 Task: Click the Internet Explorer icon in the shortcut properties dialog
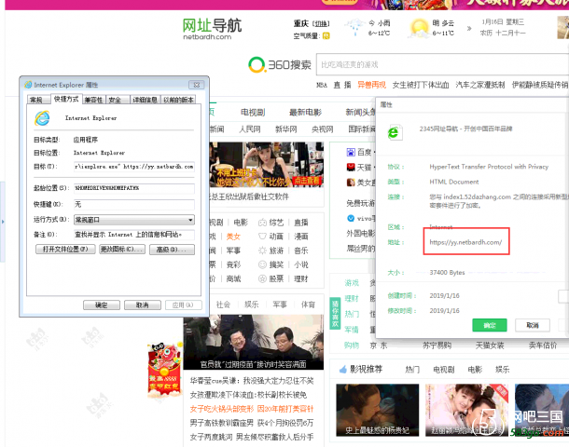(x=42, y=118)
